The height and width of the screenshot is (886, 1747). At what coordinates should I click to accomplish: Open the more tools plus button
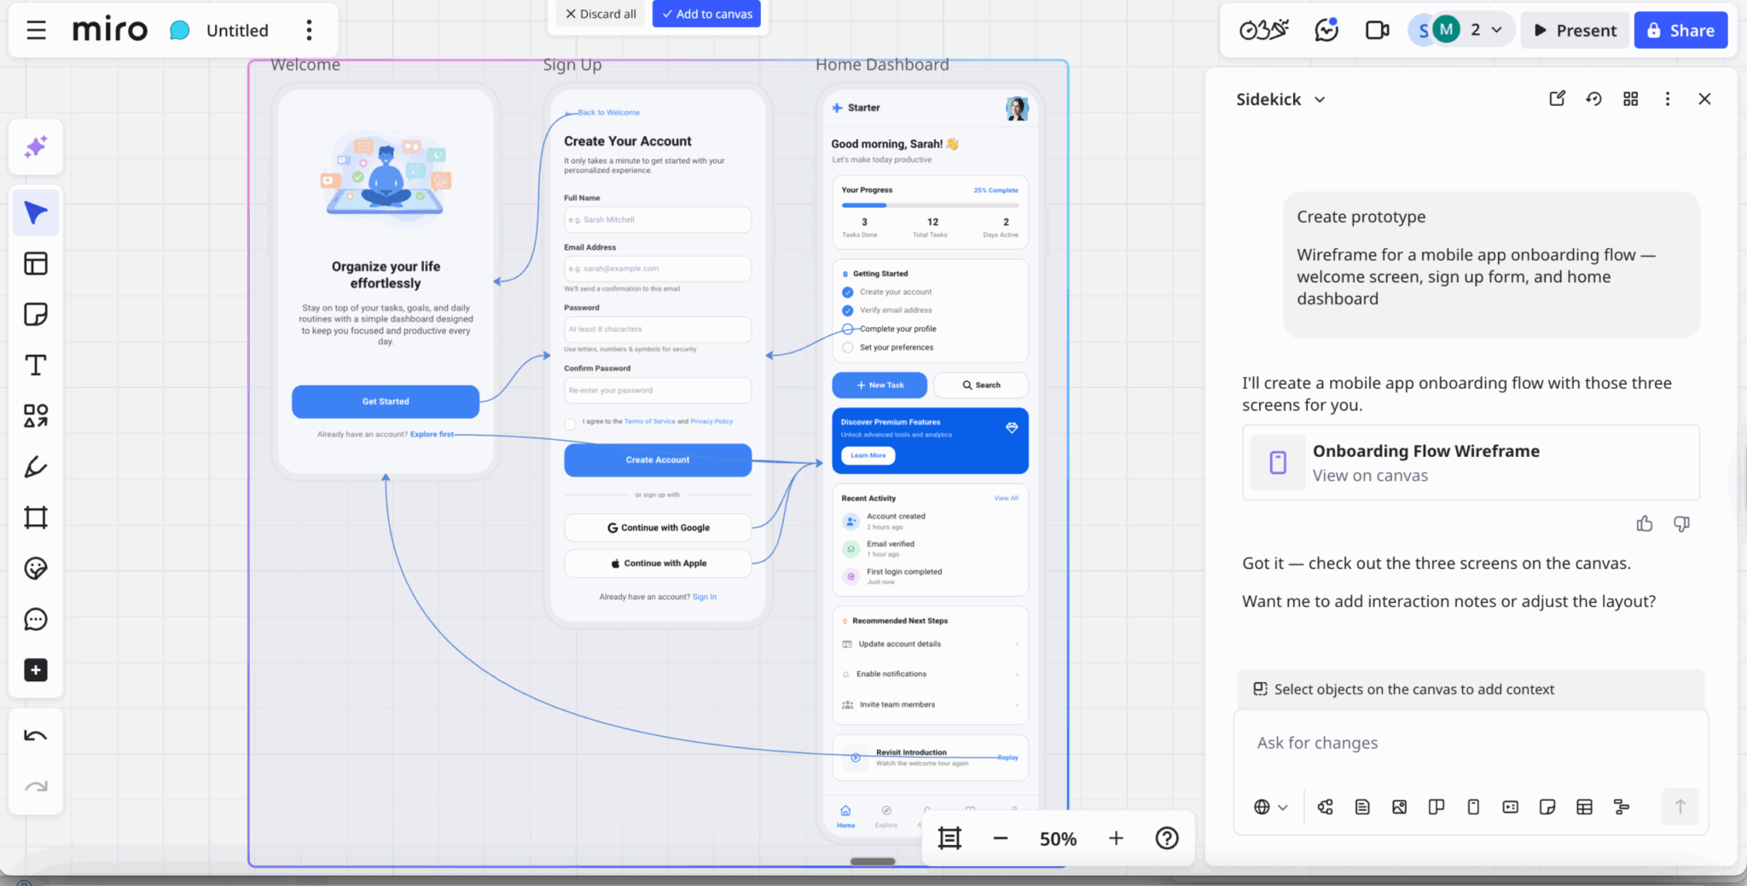[36, 670]
